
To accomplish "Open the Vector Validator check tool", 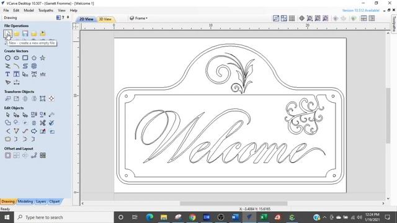I will [51, 123].
